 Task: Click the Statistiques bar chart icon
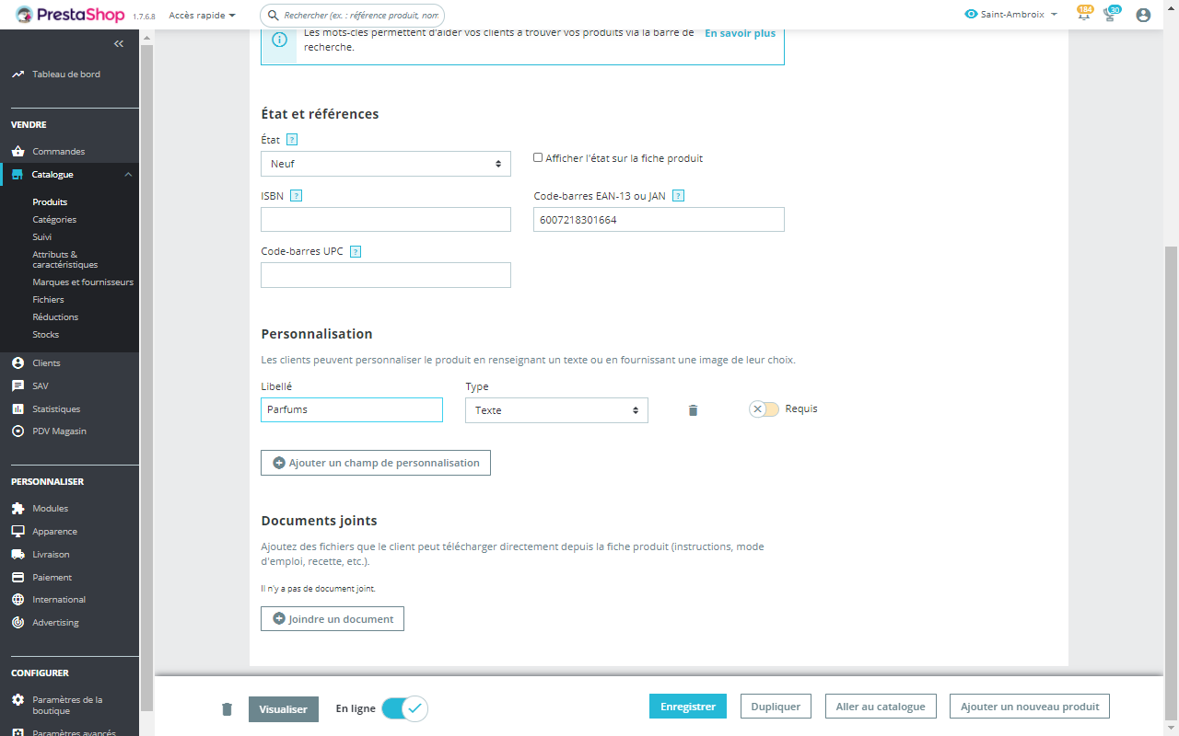[x=18, y=408]
